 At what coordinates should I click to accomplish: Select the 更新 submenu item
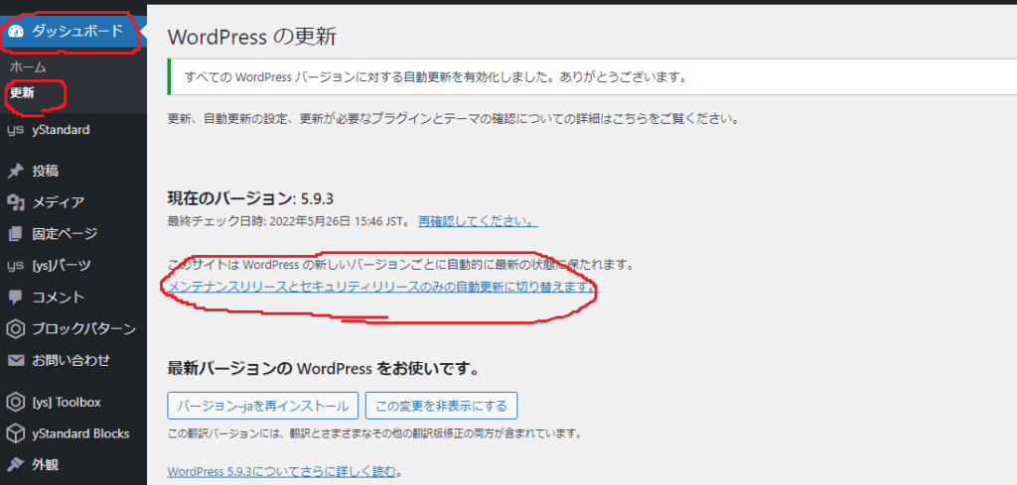(x=22, y=92)
